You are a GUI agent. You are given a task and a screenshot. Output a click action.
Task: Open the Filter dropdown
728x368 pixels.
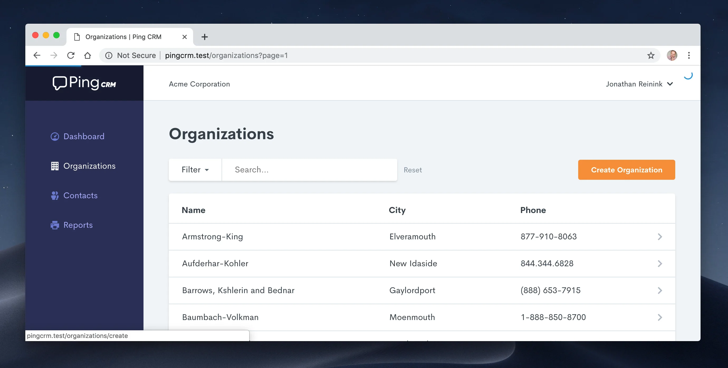coord(195,170)
